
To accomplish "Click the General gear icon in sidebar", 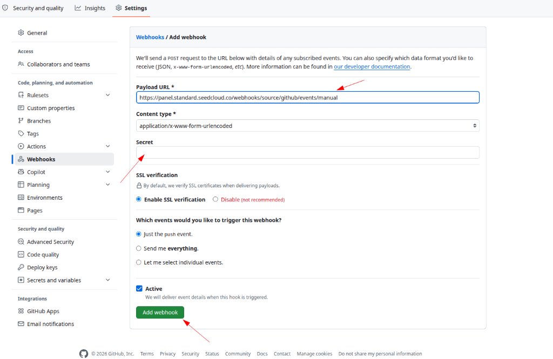I will pyautogui.click(x=21, y=33).
